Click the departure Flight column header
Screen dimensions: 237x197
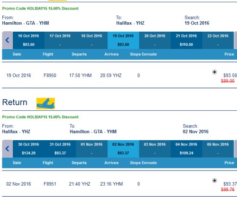click(x=48, y=54)
